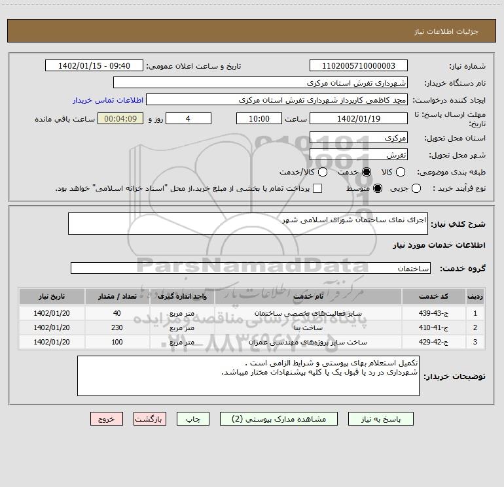Click the announcement date field 1402/01/15 - 09:40
Viewport: 504px width, 487px height.
94,65
